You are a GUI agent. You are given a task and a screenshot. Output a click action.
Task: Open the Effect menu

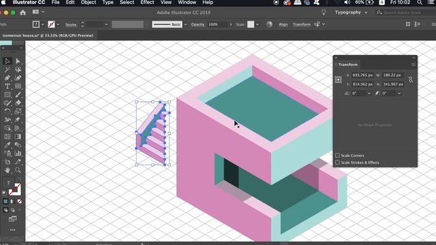point(147,3)
